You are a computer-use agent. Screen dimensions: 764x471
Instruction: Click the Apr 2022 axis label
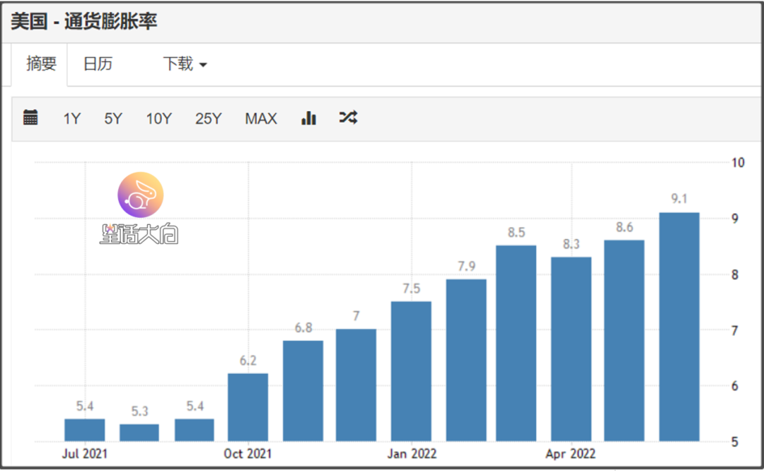571,454
